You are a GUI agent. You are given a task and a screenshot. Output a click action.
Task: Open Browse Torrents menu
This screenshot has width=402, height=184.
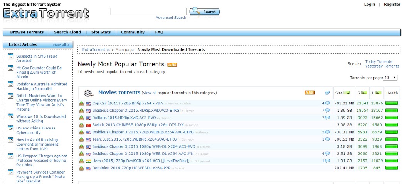point(27,32)
